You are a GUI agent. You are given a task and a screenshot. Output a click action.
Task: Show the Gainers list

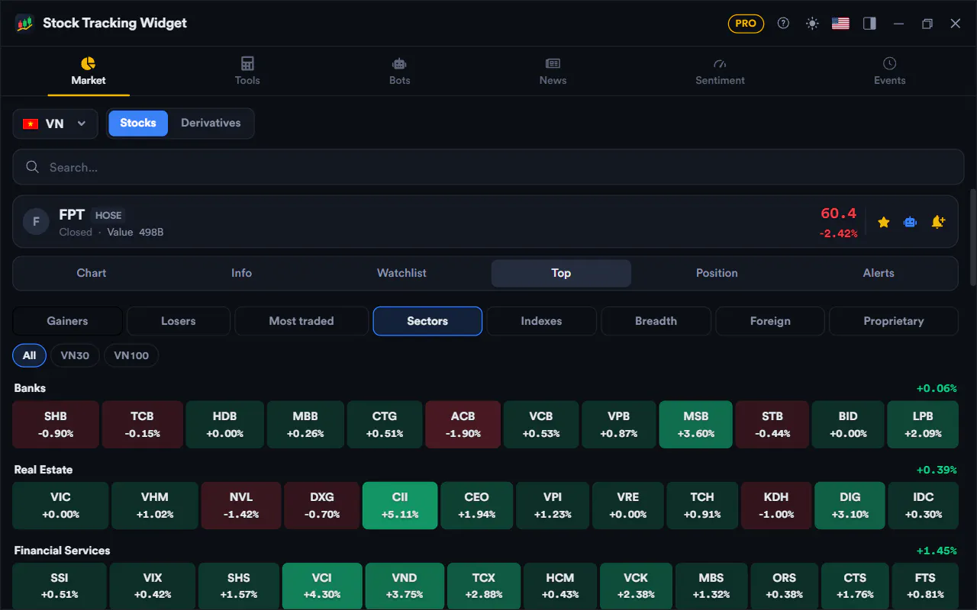coord(67,321)
